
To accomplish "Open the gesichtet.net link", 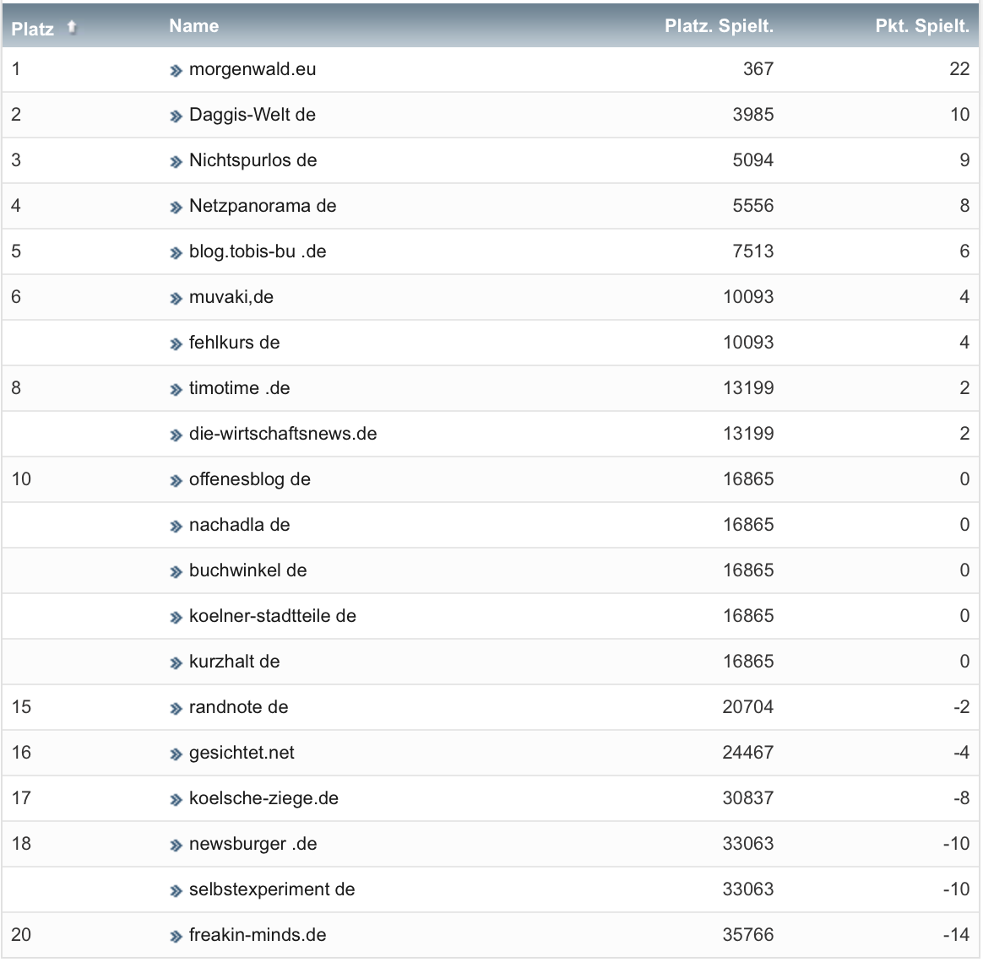I will 242,753.
